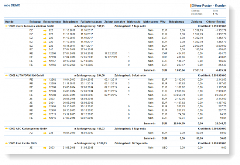The width and height of the screenshot is (240, 165).
Task: Click the arrow icon beside document 2823
Action: point(45,98)
